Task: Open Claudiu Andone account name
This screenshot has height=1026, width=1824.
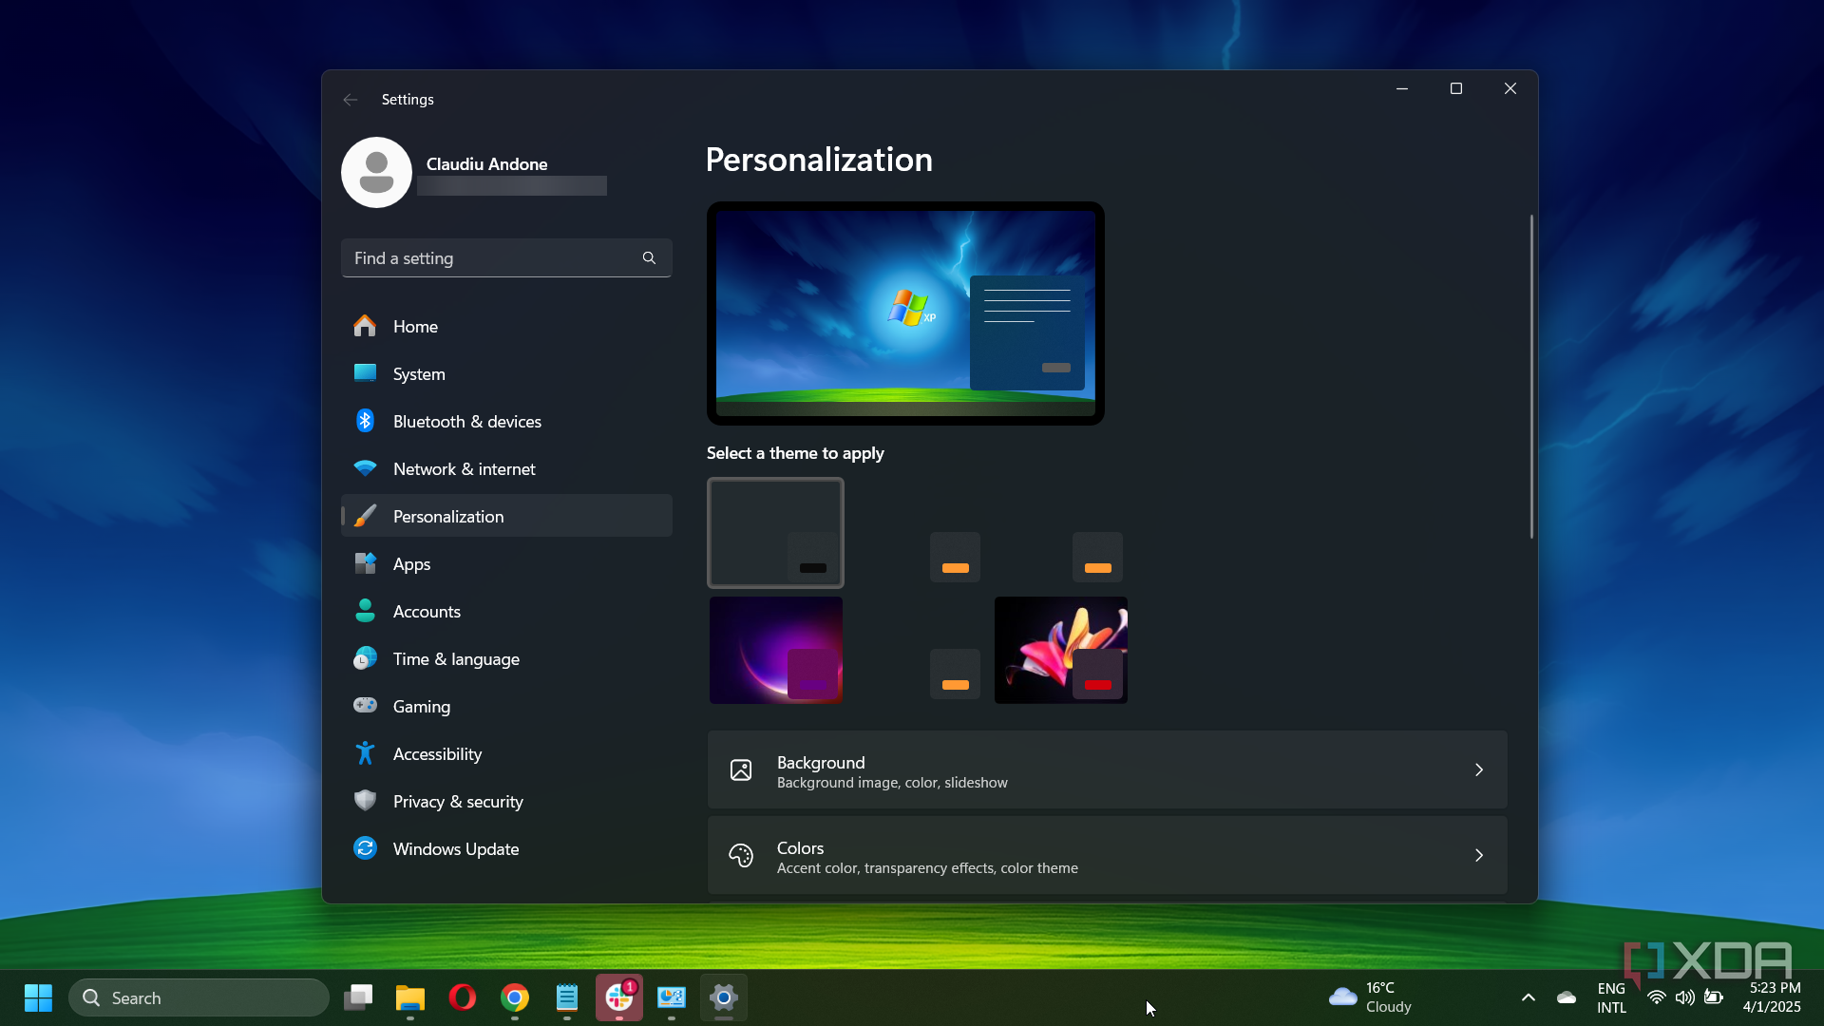Action: (x=486, y=163)
